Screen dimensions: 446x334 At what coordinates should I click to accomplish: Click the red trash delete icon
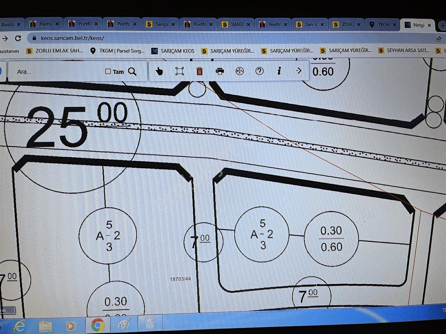199,72
